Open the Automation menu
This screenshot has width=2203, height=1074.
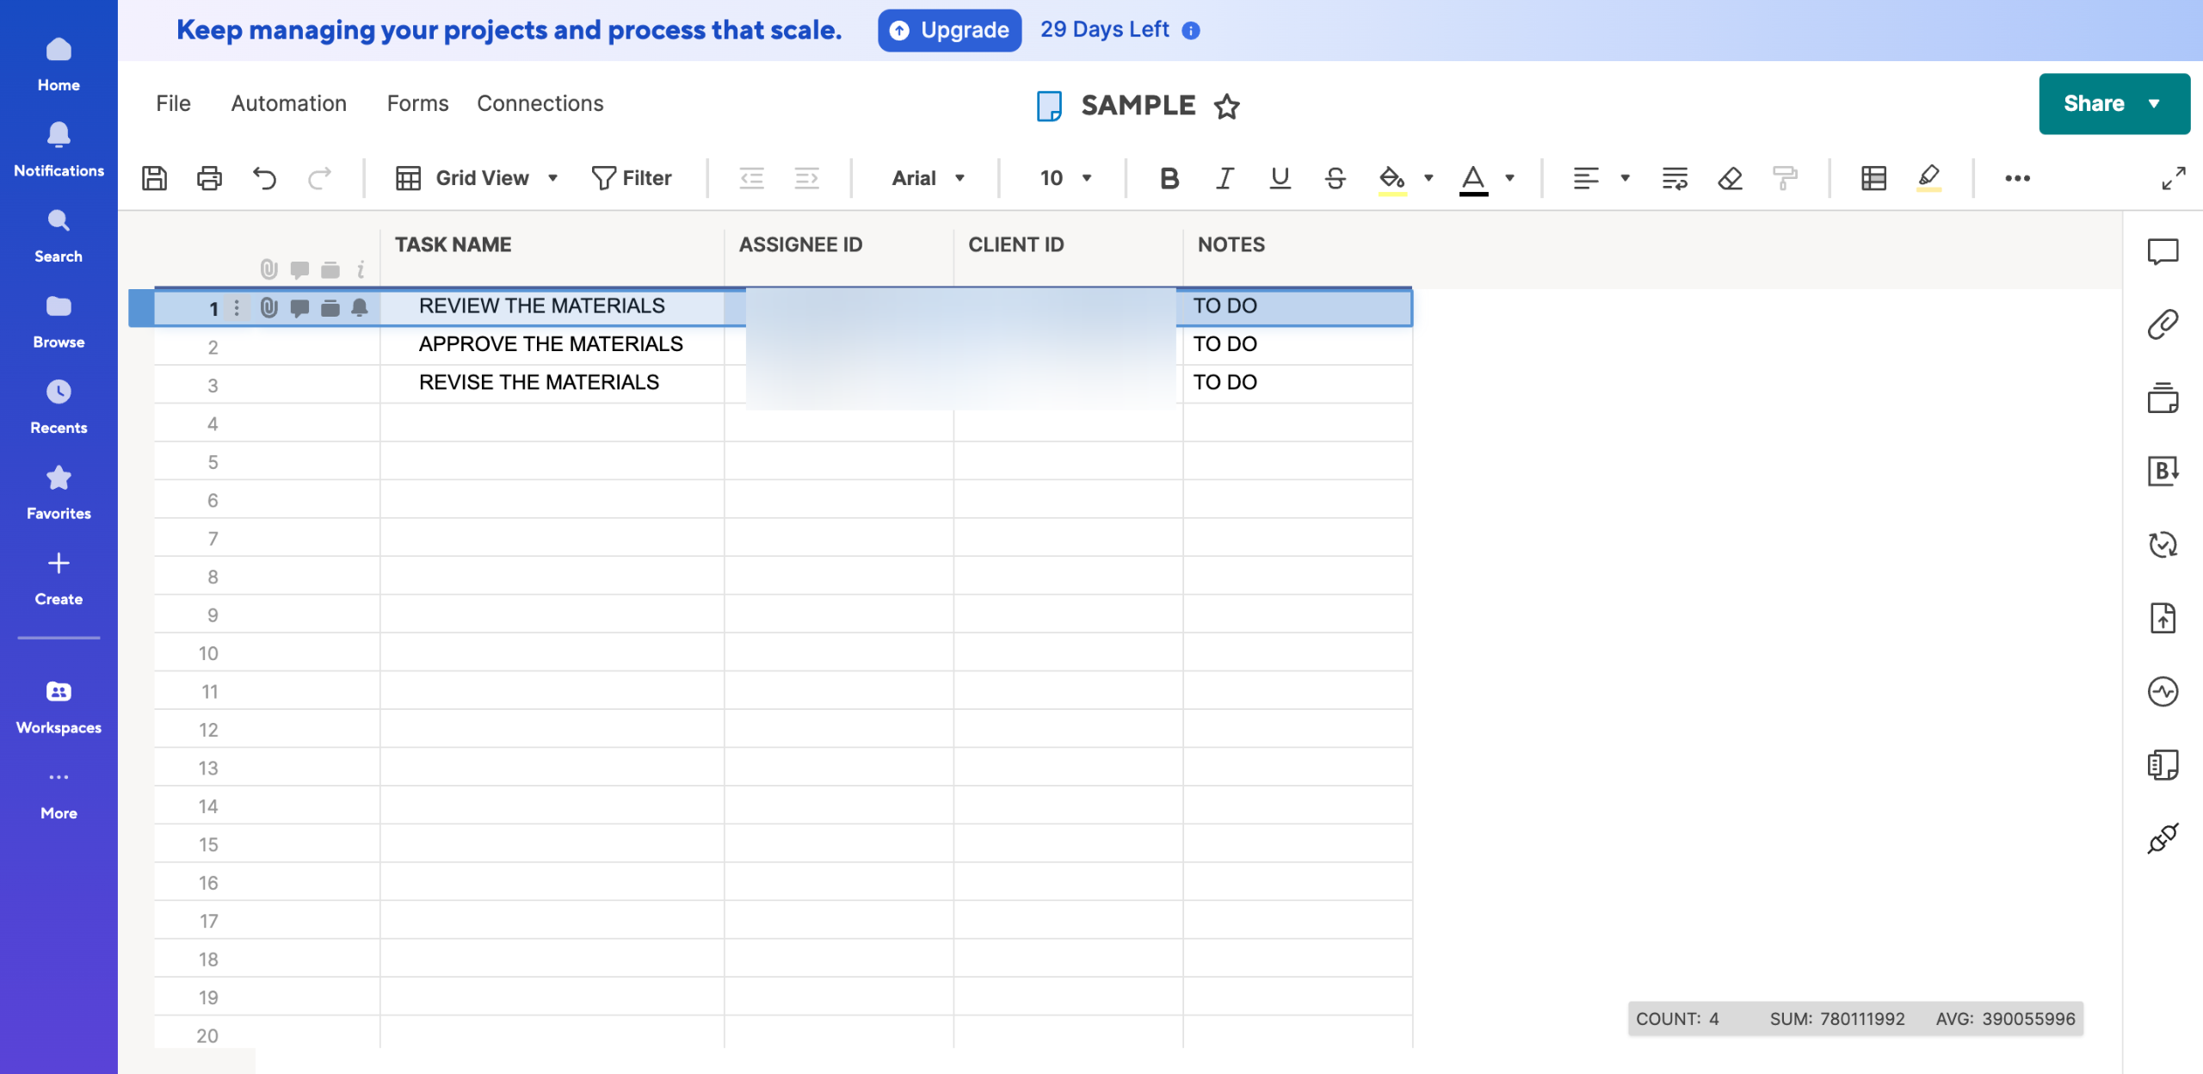click(x=288, y=103)
